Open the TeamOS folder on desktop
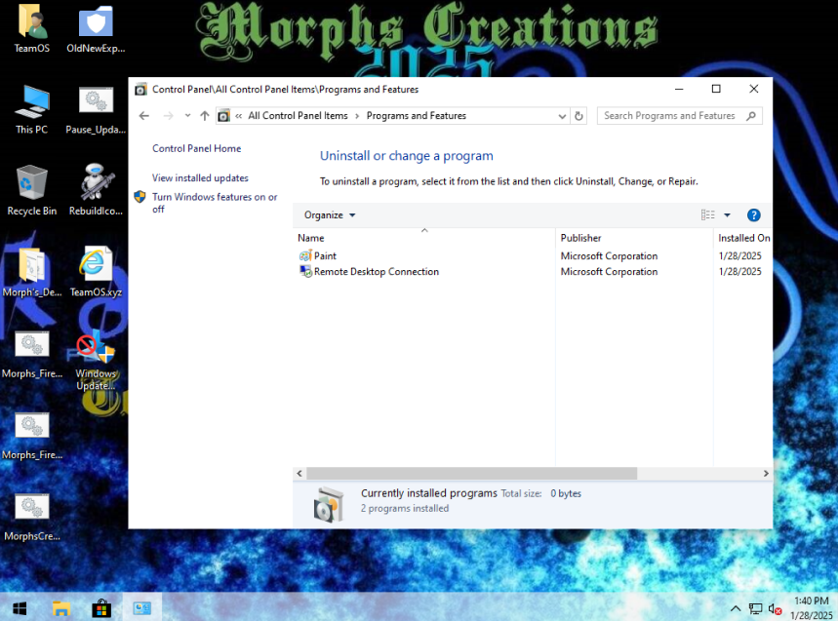 tap(32, 29)
